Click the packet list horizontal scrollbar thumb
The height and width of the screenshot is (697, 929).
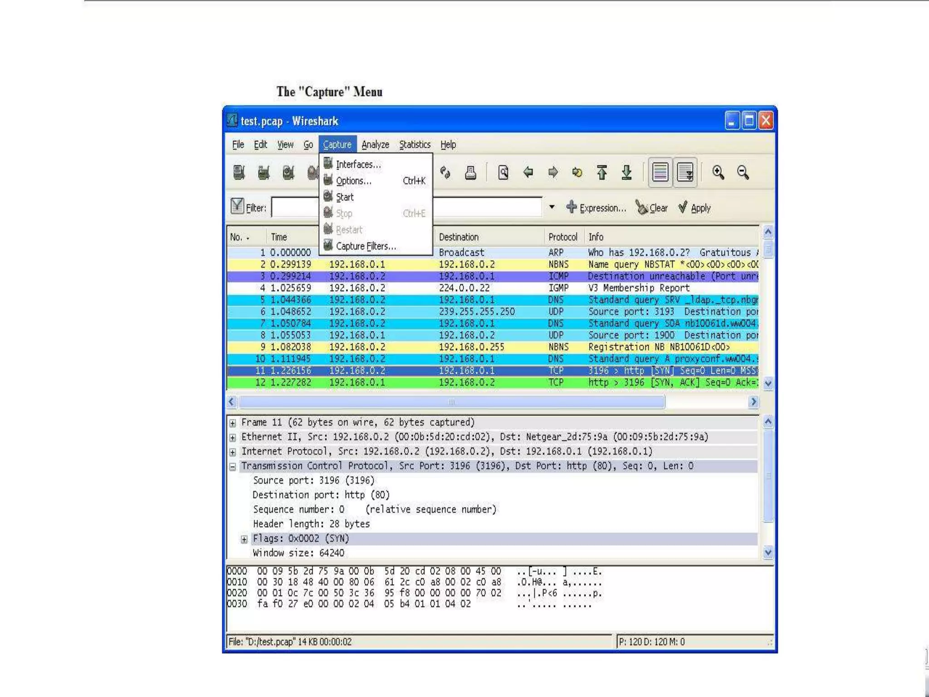[451, 402]
